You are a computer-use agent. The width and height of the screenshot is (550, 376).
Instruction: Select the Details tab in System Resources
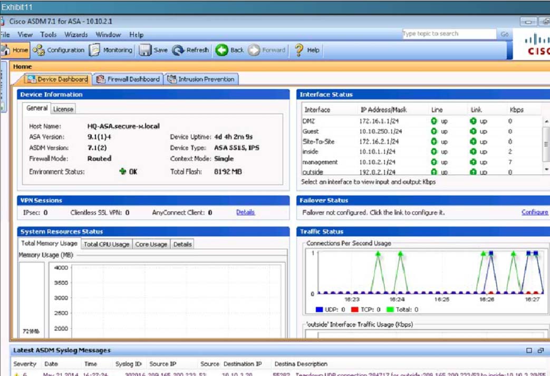182,244
